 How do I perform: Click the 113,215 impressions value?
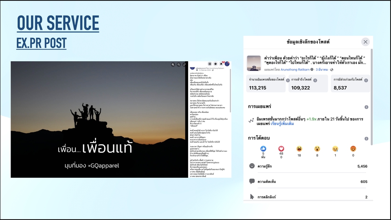[x=257, y=88]
